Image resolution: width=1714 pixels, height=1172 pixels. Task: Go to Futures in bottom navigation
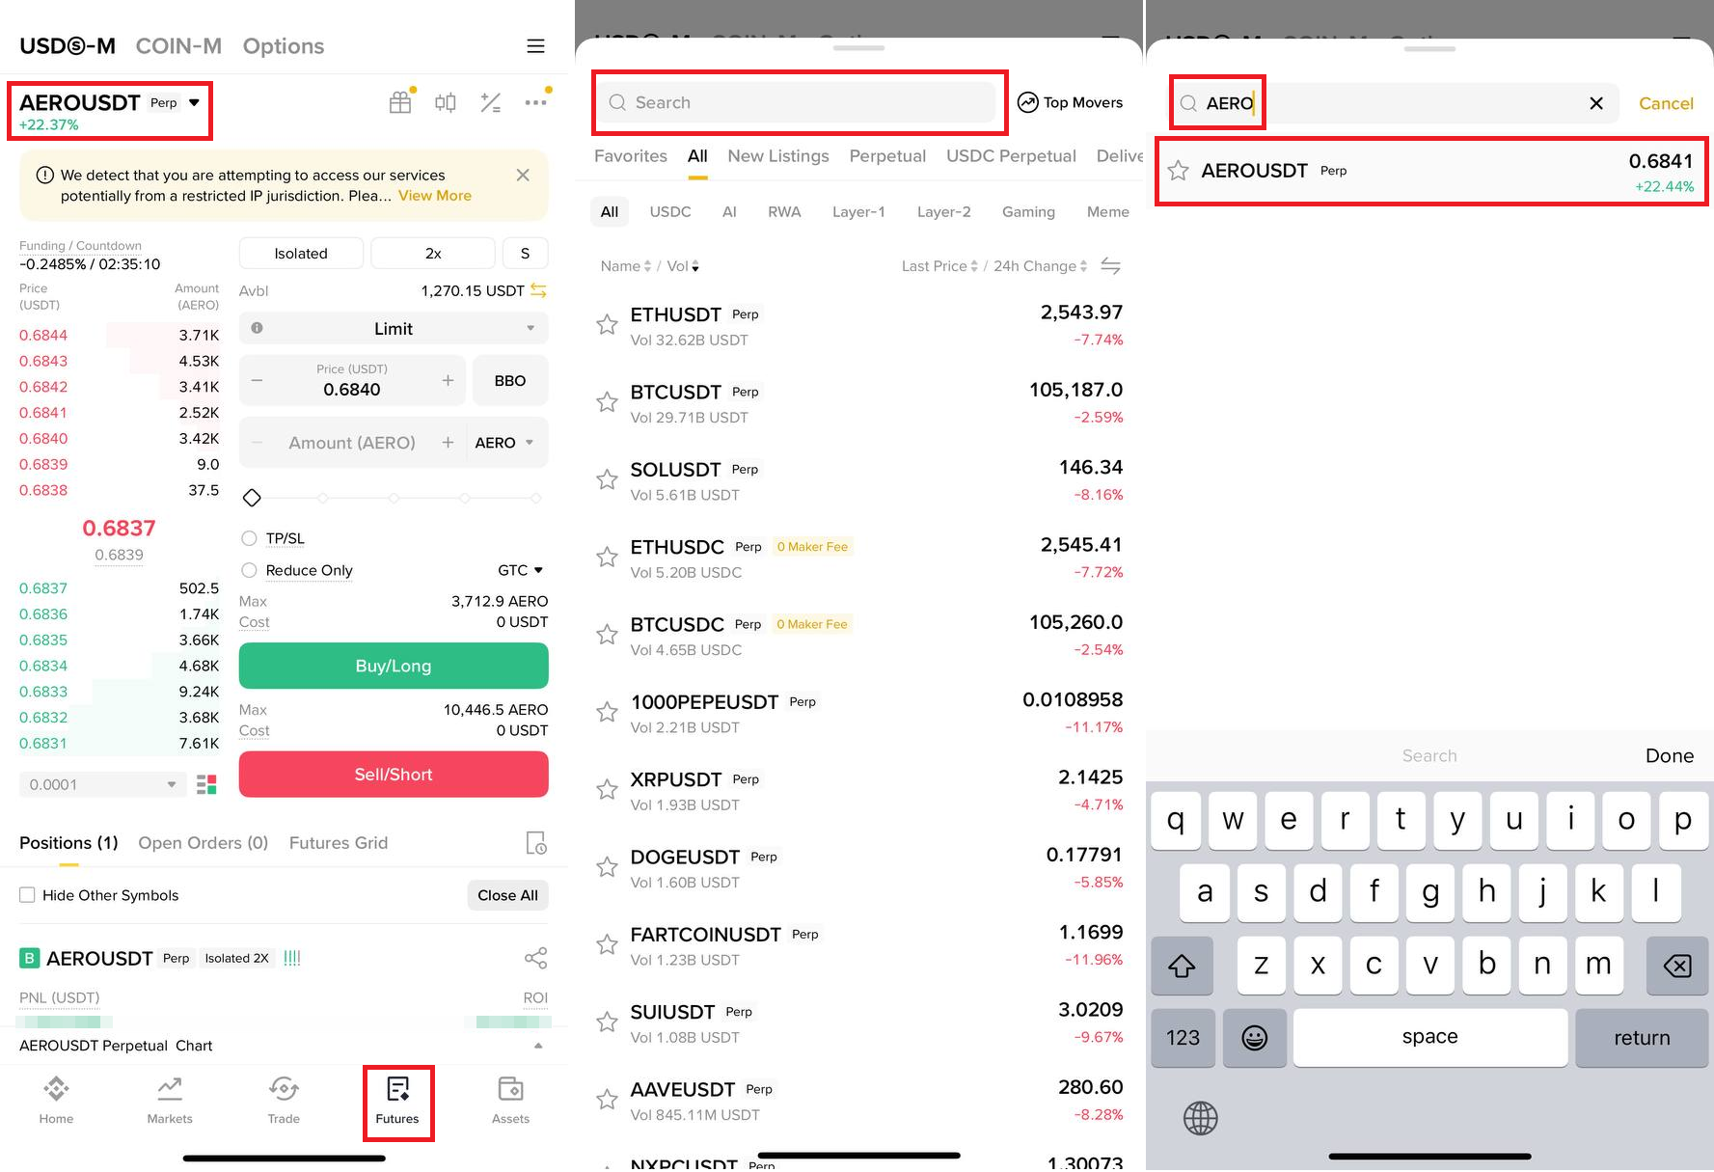click(x=397, y=1101)
